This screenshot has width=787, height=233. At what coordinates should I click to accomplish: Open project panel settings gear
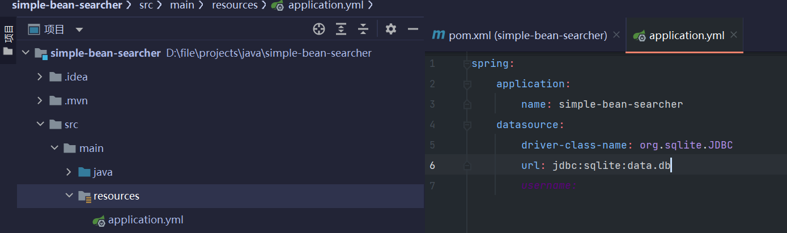[x=391, y=29]
